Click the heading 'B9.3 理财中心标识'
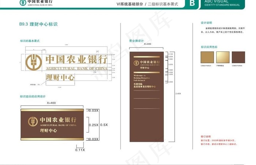This screenshot has height=165, width=256. [x=38, y=24]
